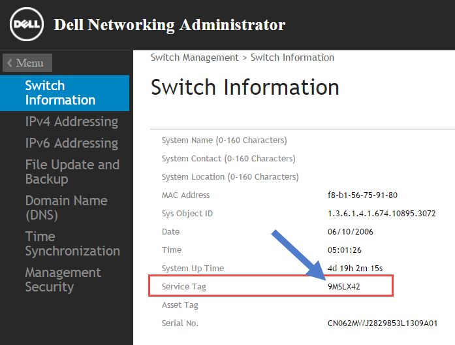Open Management Security section

(63, 280)
